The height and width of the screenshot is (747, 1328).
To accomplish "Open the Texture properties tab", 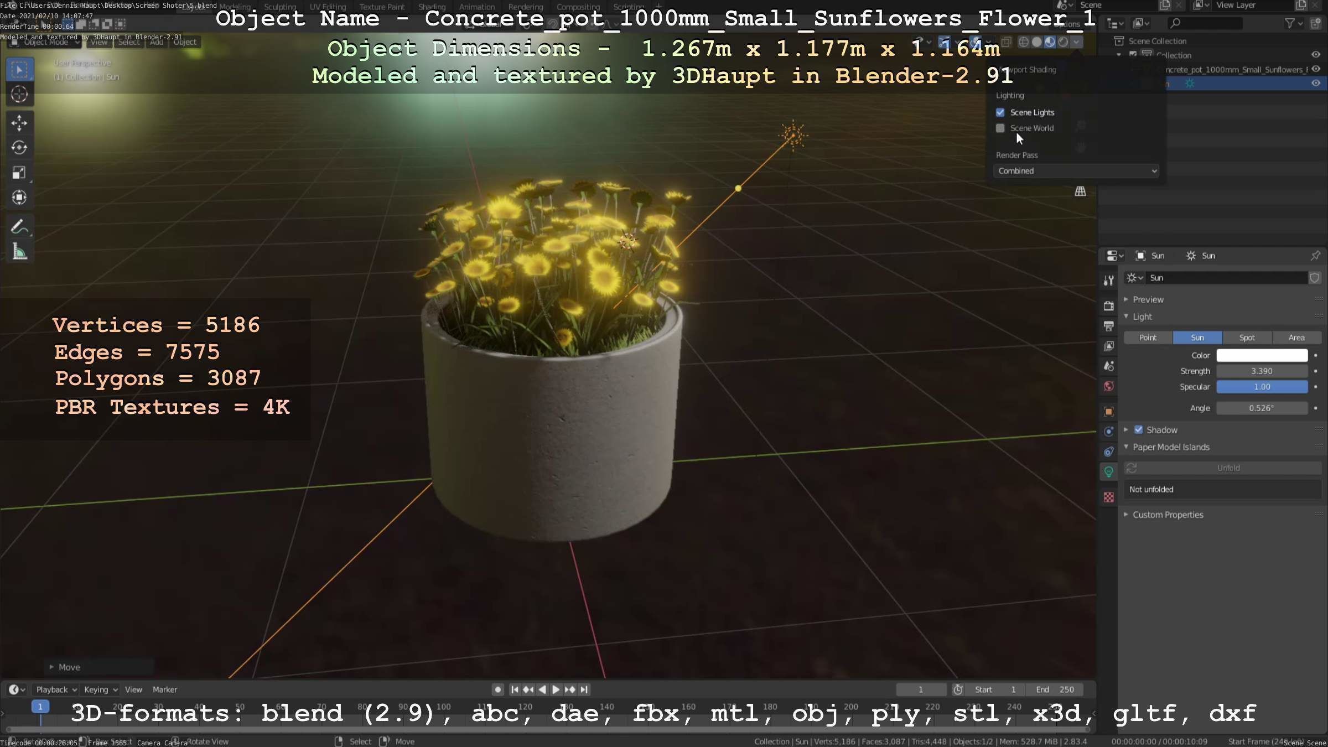I will tap(1109, 497).
